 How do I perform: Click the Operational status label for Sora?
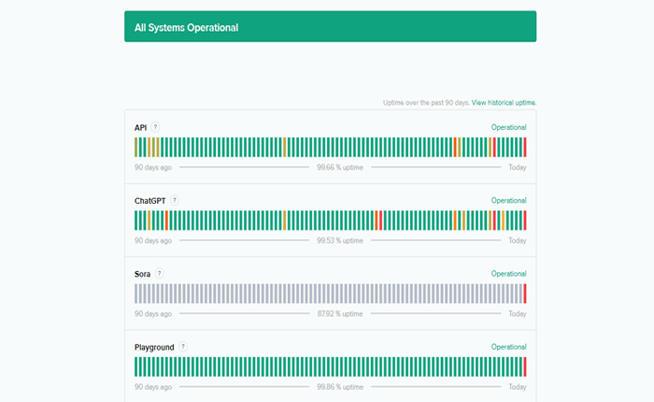pyautogui.click(x=508, y=273)
